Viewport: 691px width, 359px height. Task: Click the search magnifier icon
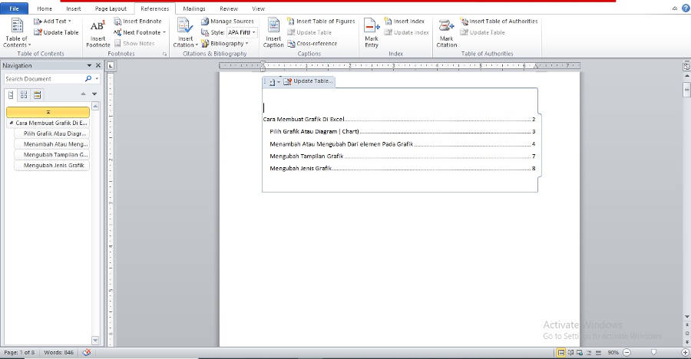88,79
